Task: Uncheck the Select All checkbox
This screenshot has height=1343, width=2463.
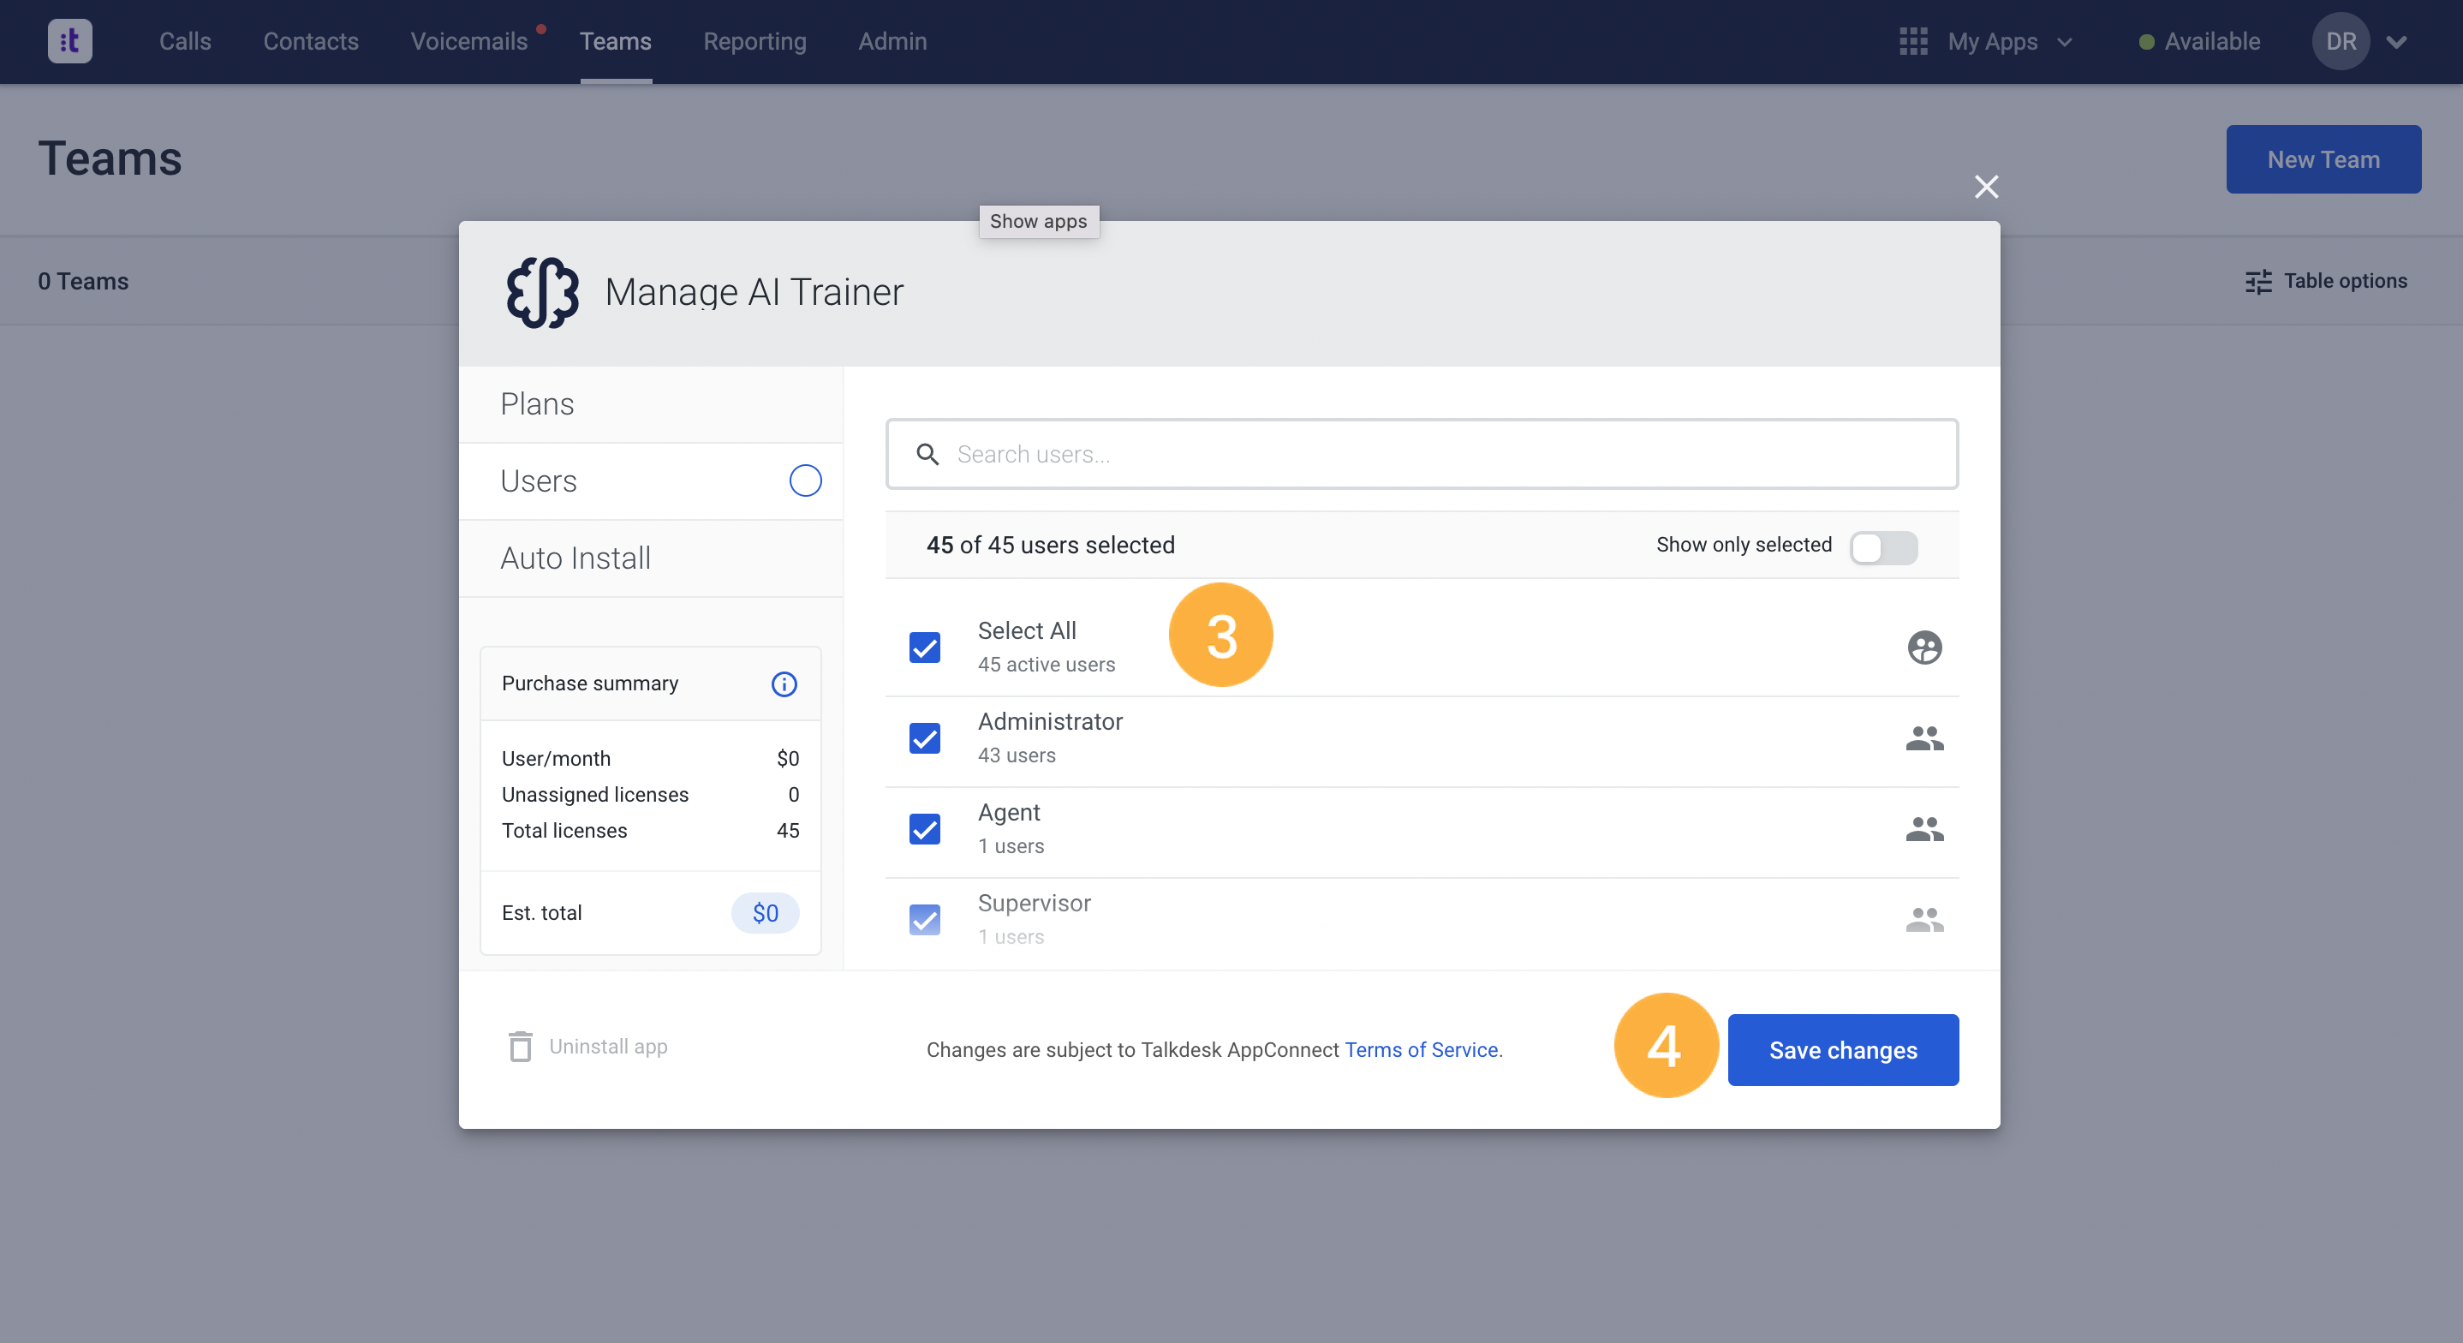Action: pyautogui.click(x=925, y=648)
